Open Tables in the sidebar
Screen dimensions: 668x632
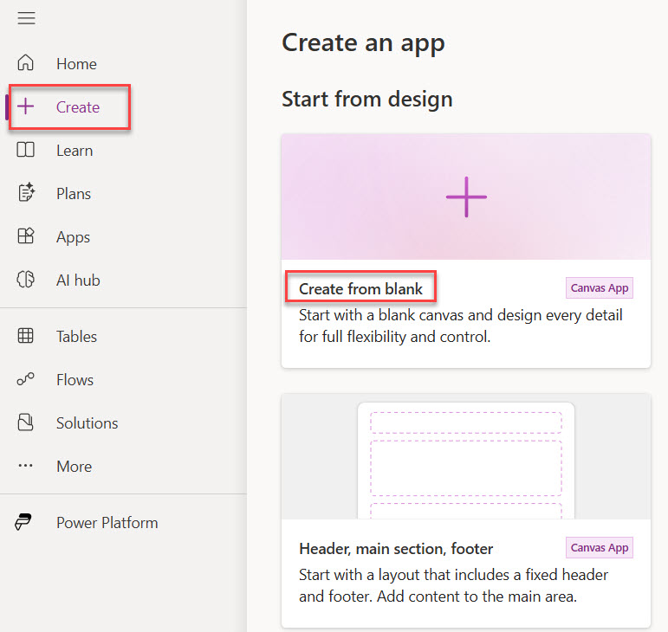[77, 337]
